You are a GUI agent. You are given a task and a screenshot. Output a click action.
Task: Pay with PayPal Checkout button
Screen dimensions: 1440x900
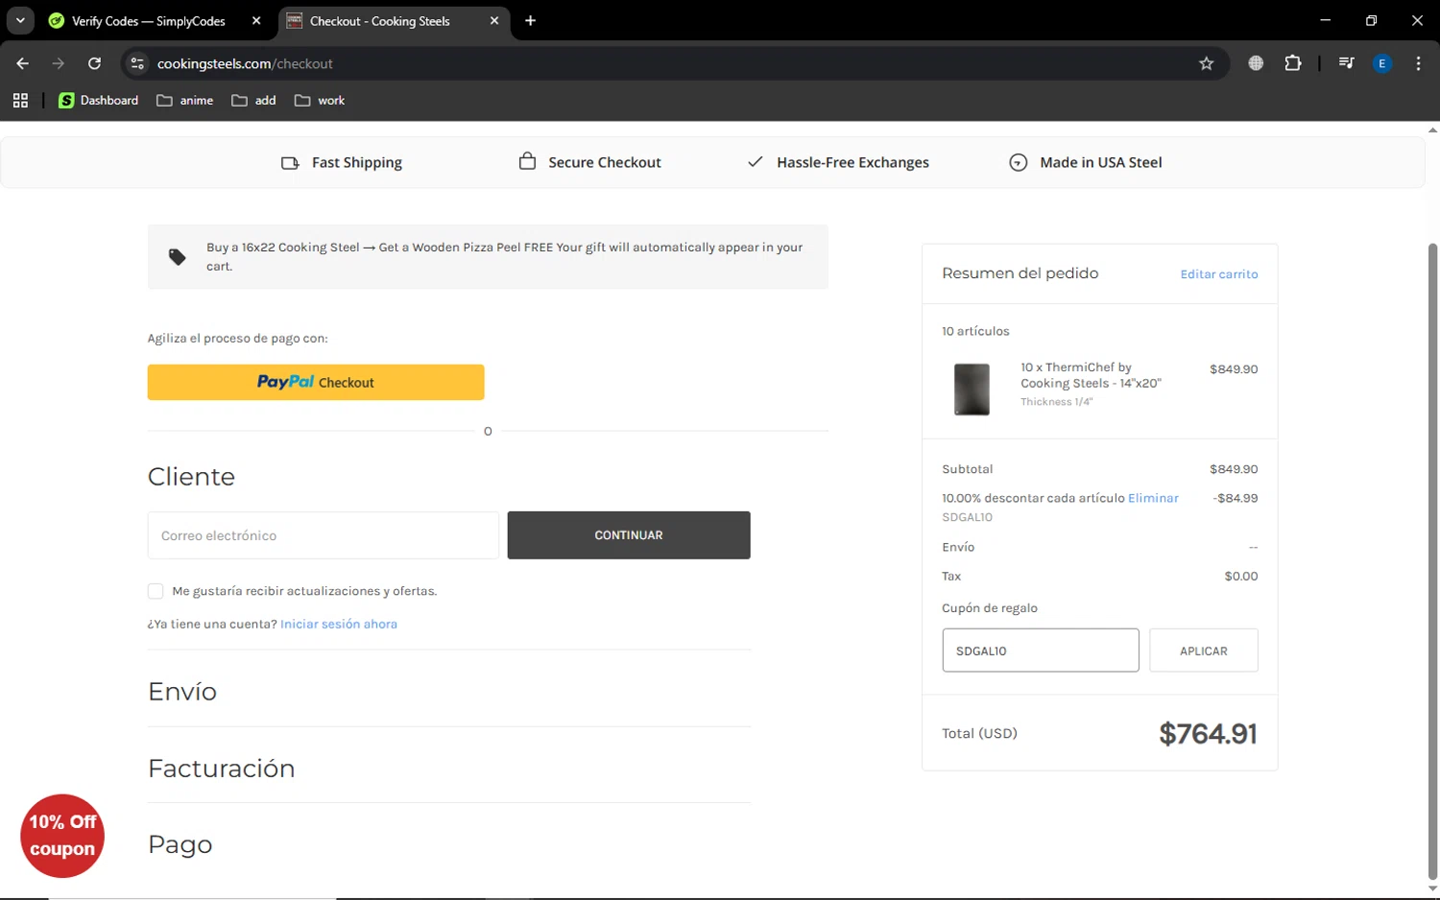[316, 382]
